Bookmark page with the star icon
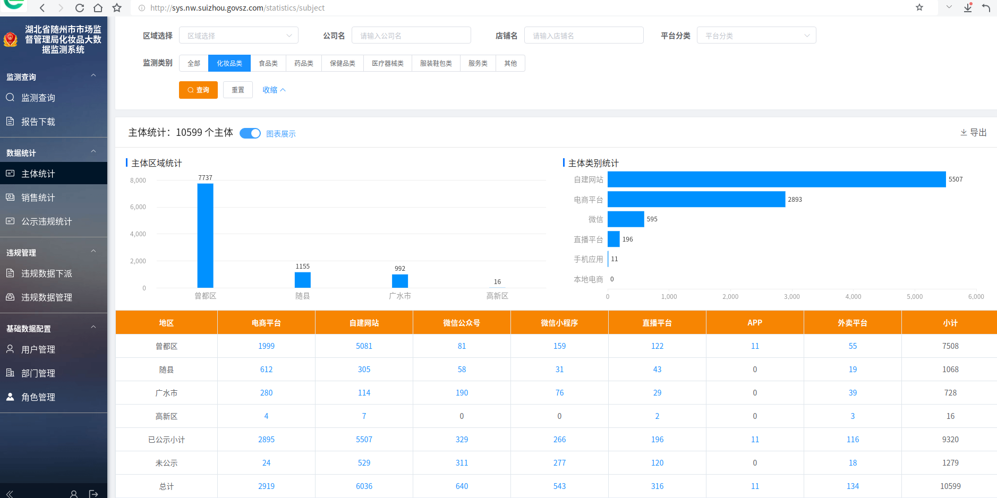This screenshot has height=498, width=997. (x=117, y=8)
